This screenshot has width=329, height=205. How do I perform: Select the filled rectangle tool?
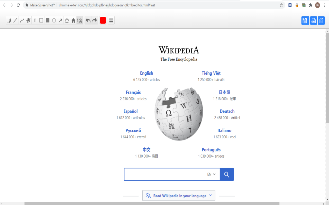pyautogui.click(x=48, y=20)
